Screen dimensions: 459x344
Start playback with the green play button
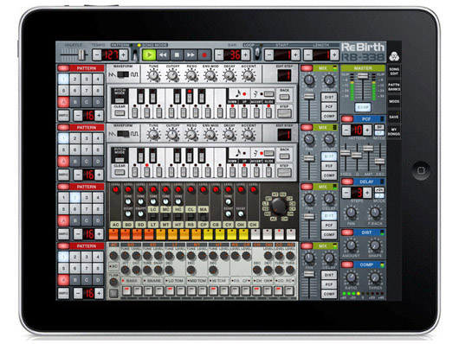[149, 54]
